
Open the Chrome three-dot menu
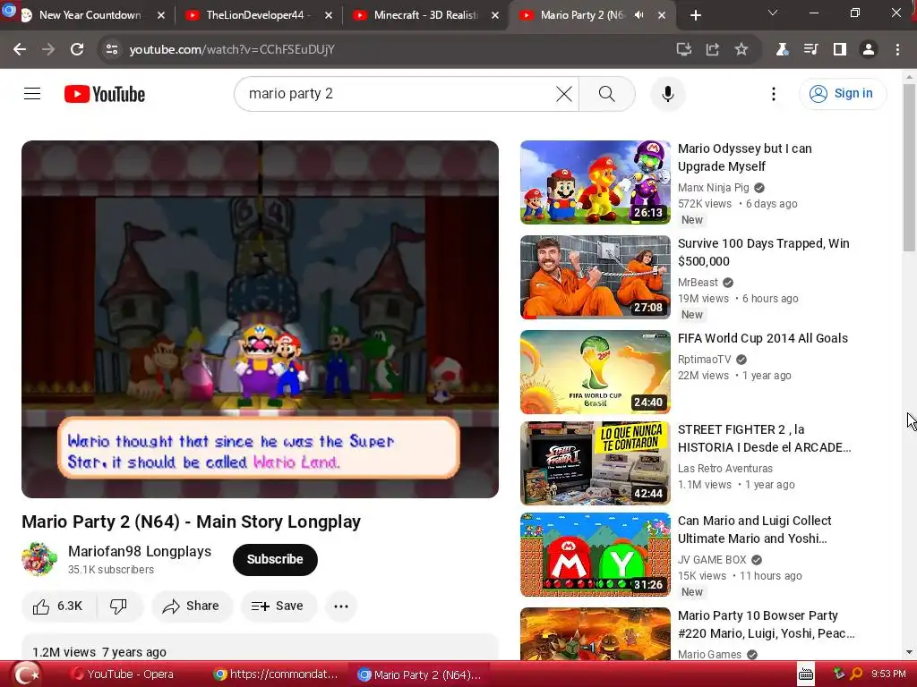(897, 50)
